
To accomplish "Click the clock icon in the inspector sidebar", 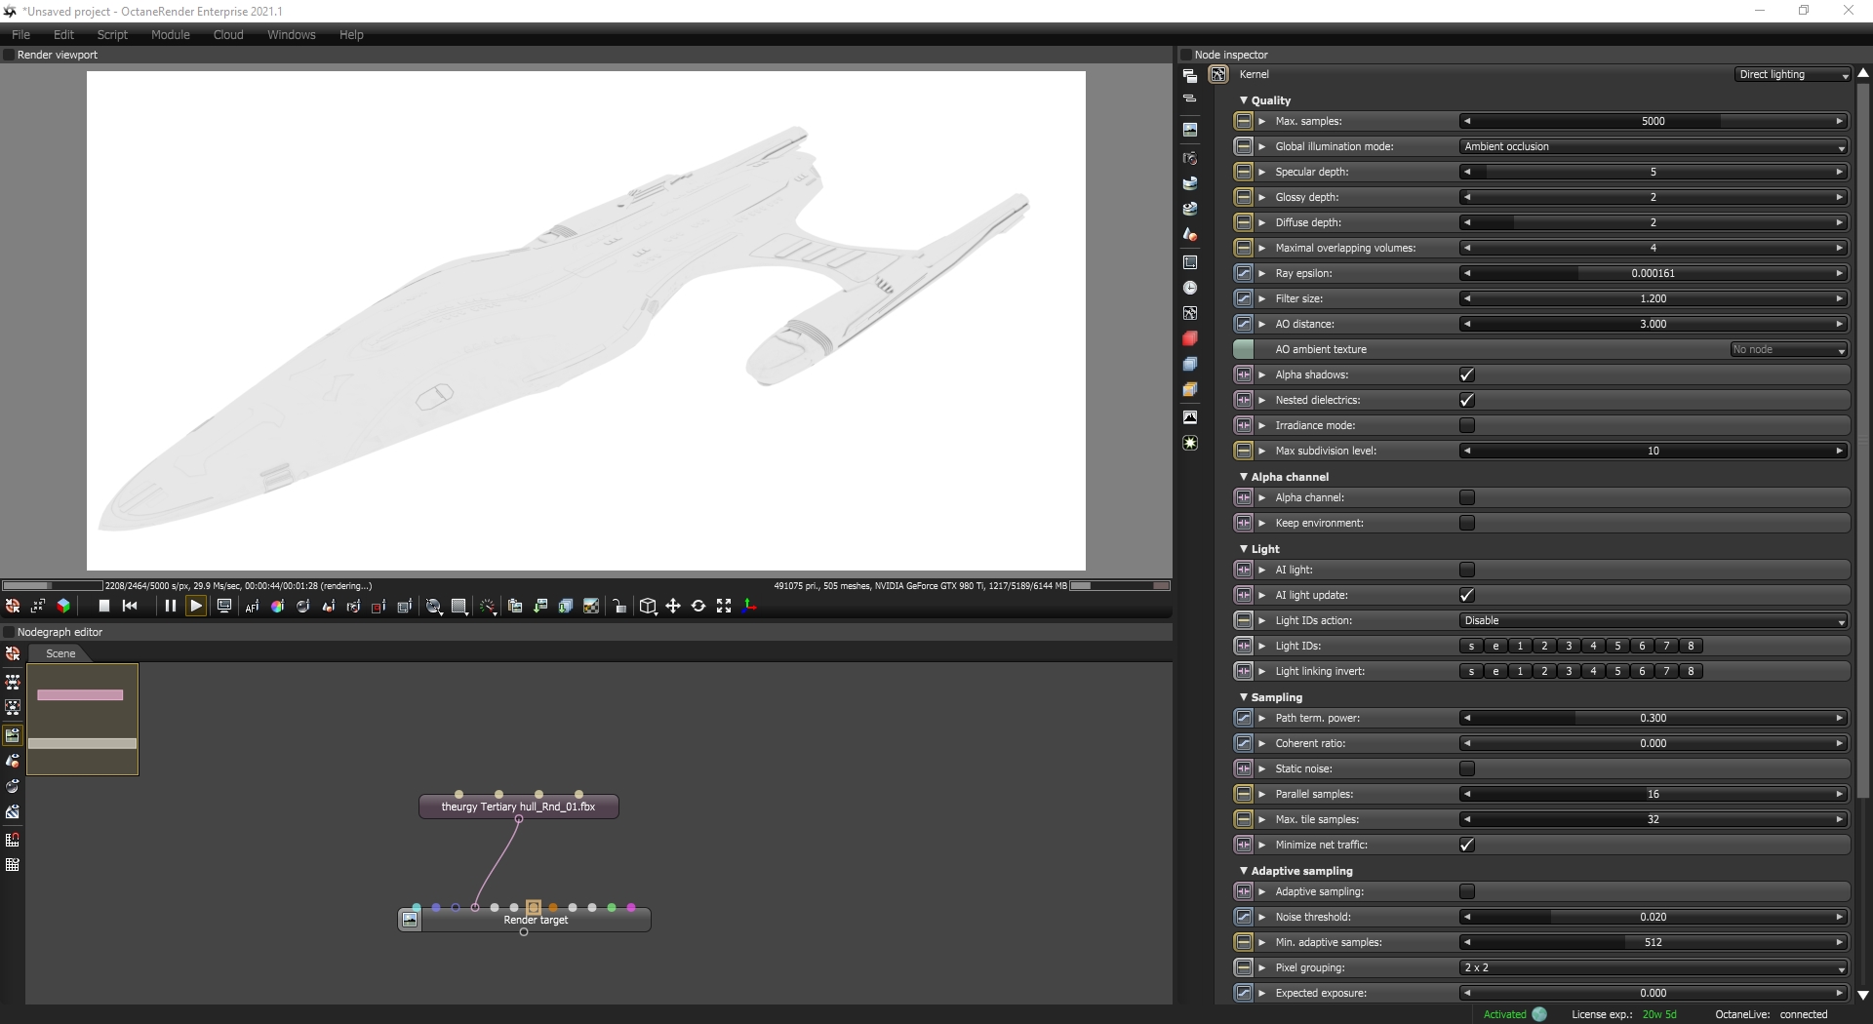I will click(x=1190, y=288).
